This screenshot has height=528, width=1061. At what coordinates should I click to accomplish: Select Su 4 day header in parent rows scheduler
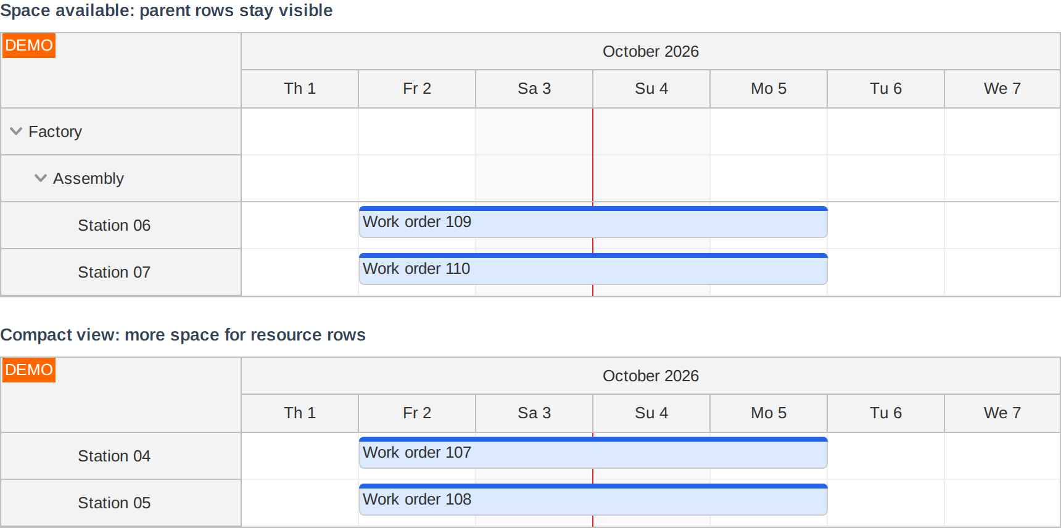click(651, 89)
